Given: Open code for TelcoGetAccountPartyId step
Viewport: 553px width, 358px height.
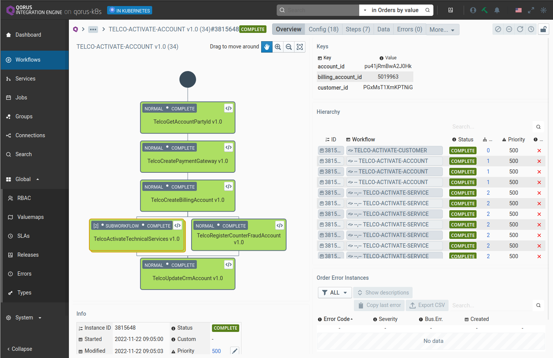Looking at the screenshot, I should tap(229, 108).
